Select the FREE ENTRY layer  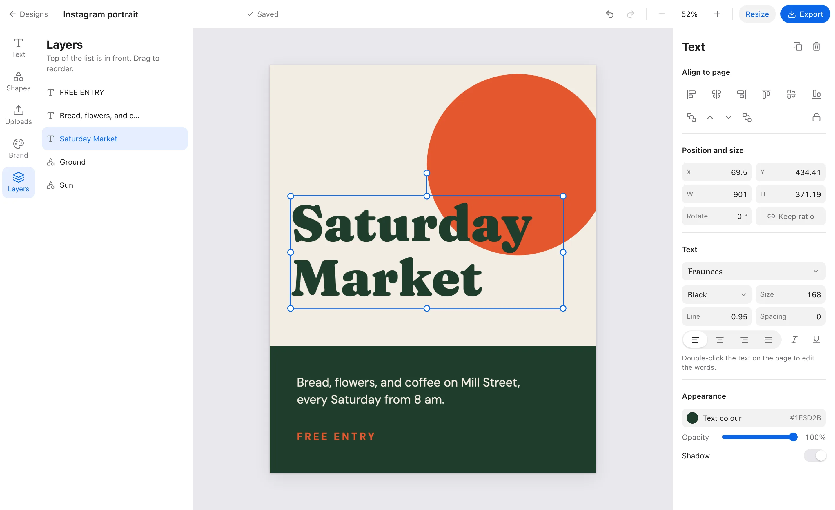(115, 92)
